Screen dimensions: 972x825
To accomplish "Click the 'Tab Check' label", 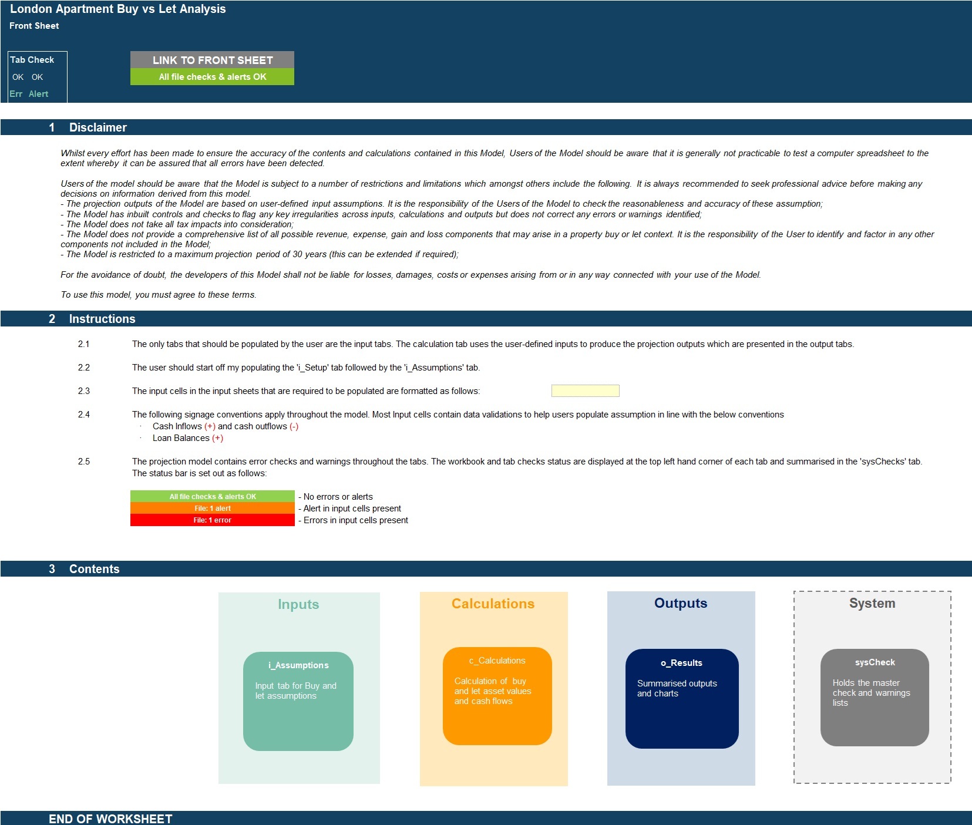I will 32,60.
